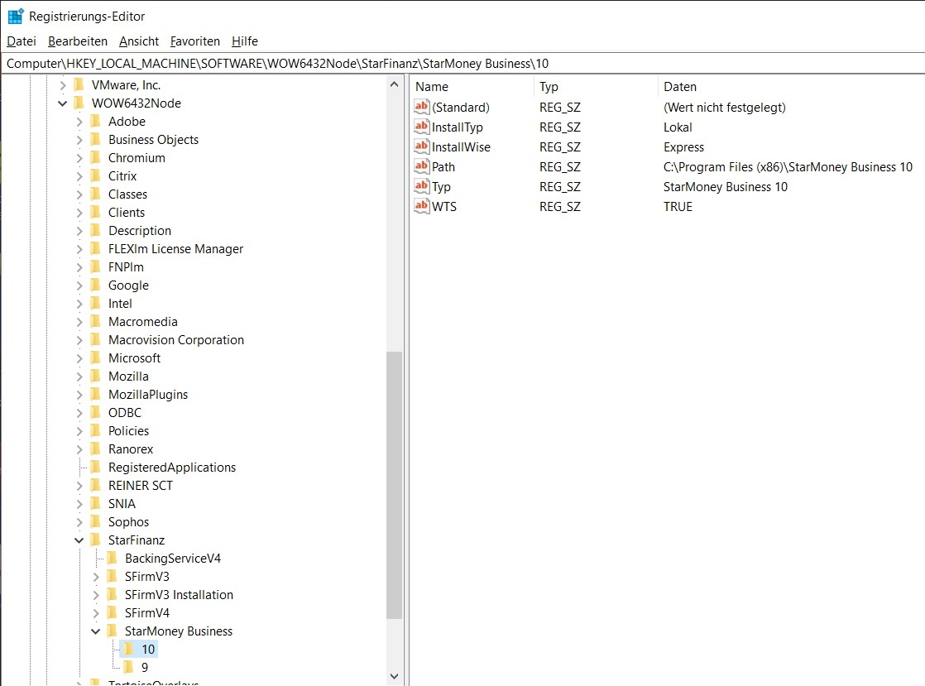Collapse the StarFinanz tree node

pyautogui.click(x=79, y=540)
